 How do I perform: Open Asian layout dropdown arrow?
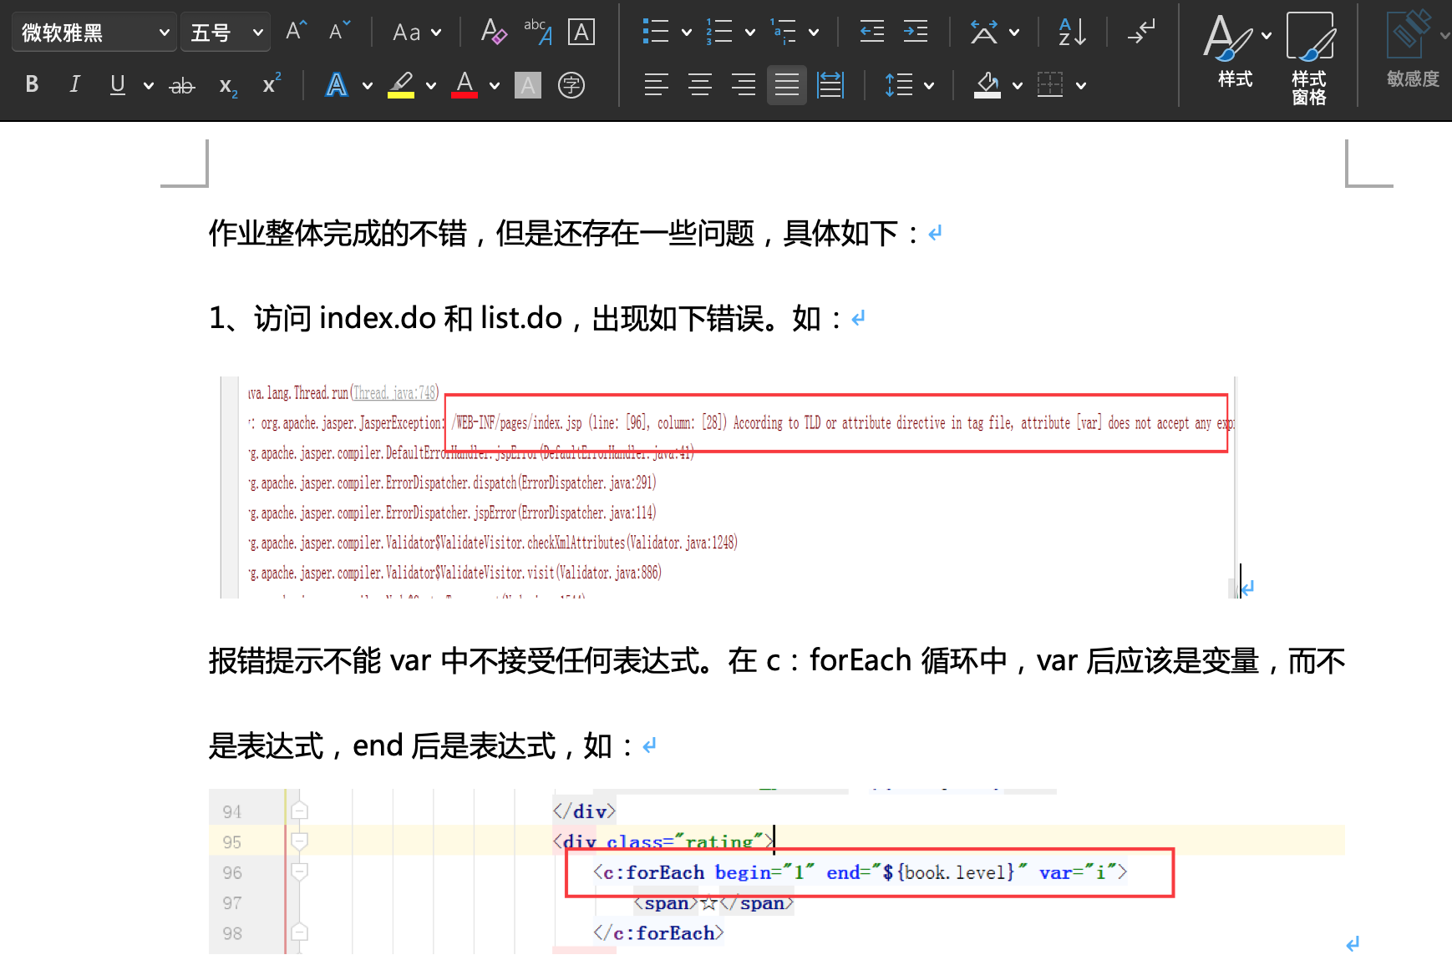coord(1014,33)
